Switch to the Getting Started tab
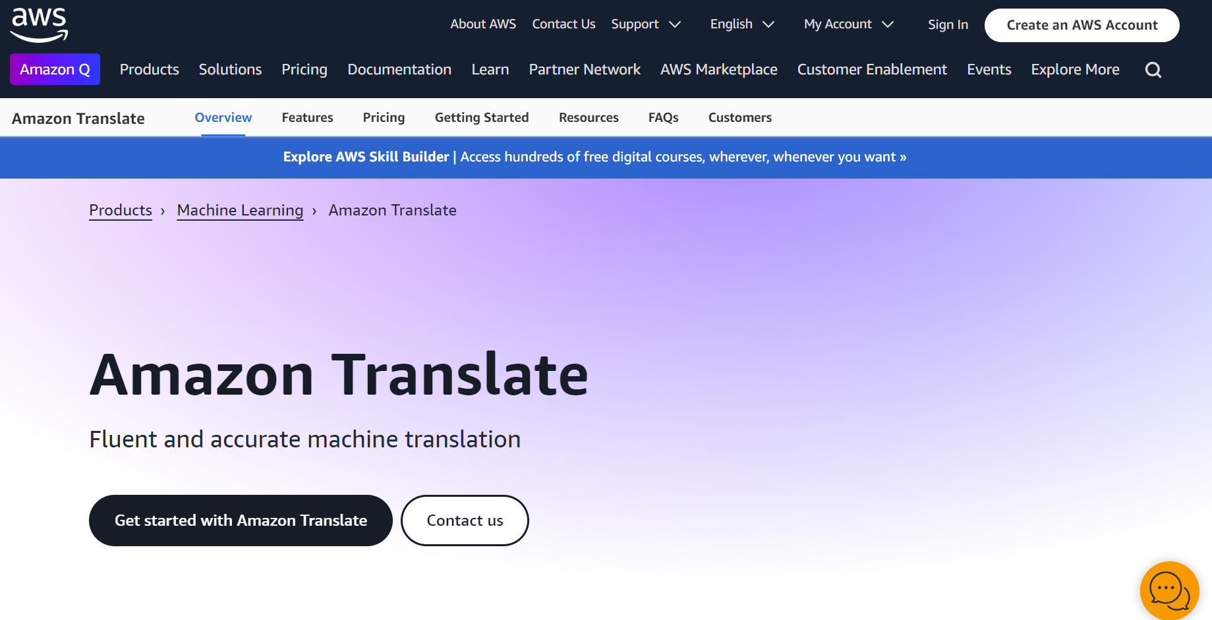 click(x=481, y=117)
